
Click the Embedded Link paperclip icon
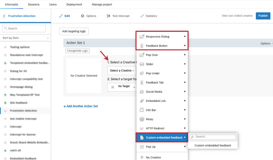[142, 101]
